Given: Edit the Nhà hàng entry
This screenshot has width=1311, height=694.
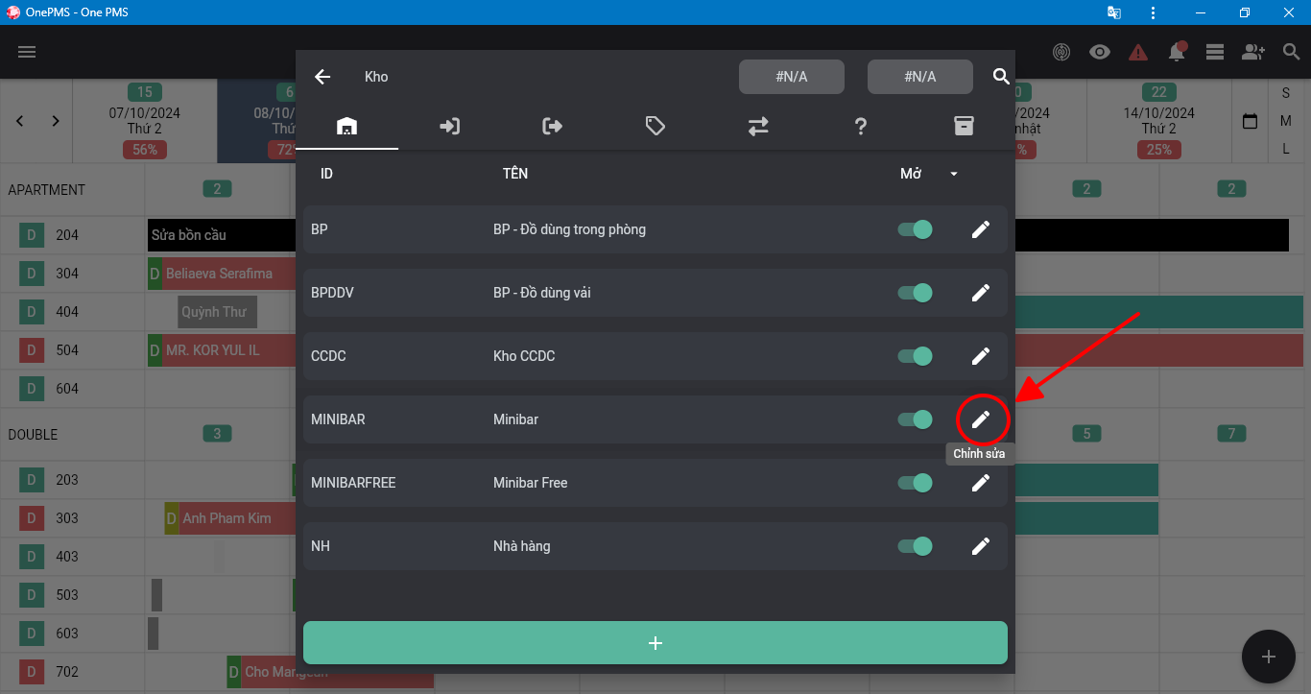Looking at the screenshot, I should coord(980,546).
